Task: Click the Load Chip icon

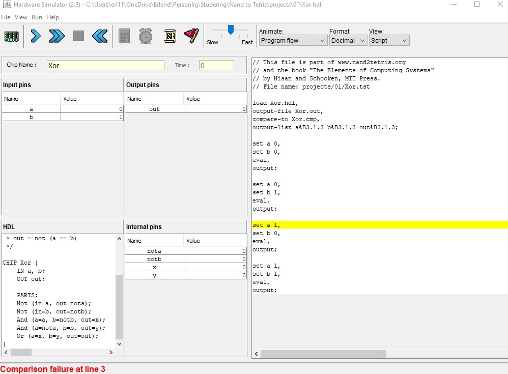Action: pyautogui.click(x=11, y=36)
